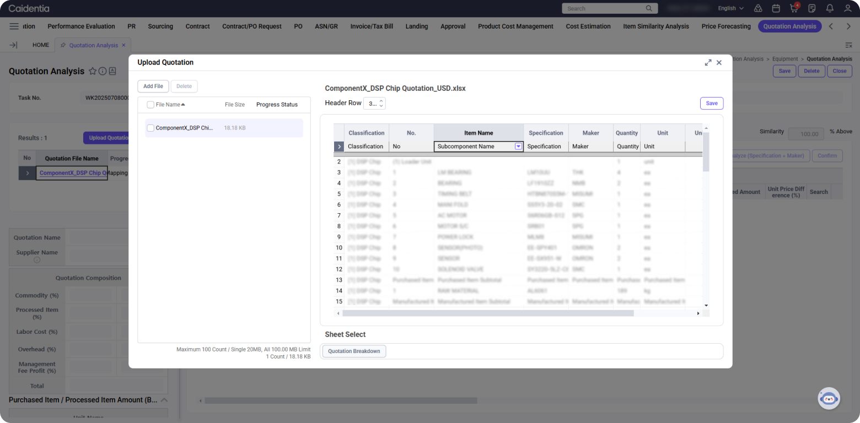The width and height of the screenshot is (860, 423).
Task: Switch to the HOME tab
Action: [41, 45]
